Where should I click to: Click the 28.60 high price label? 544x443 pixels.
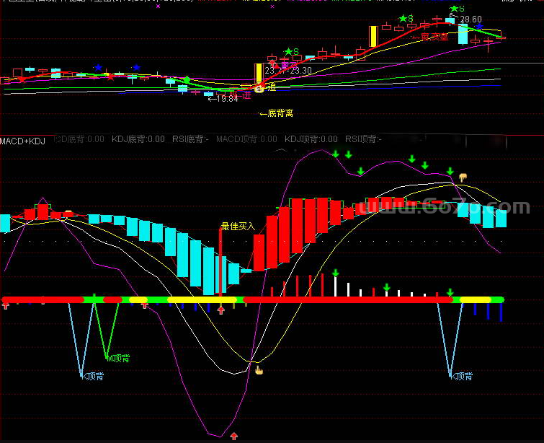[x=471, y=19]
